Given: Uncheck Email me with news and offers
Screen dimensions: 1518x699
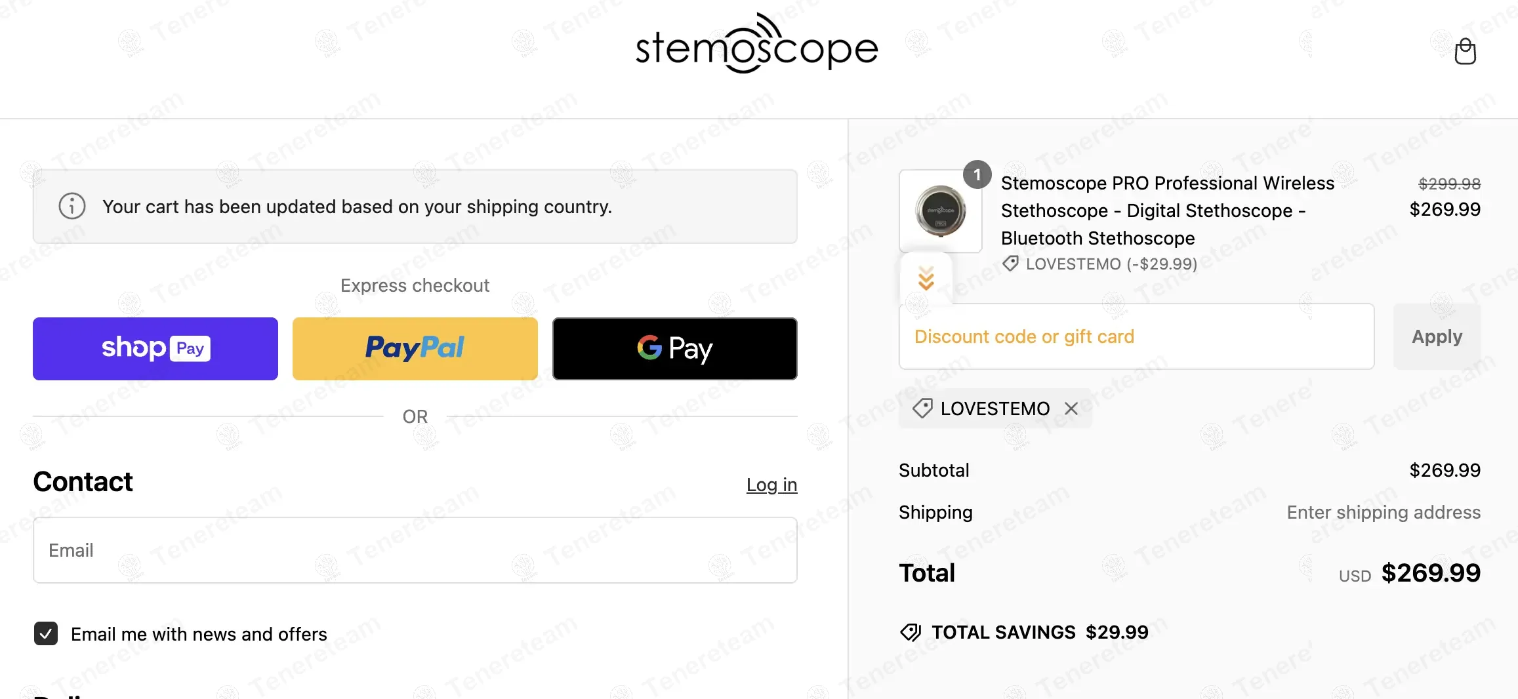Looking at the screenshot, I should pos(46,633).
